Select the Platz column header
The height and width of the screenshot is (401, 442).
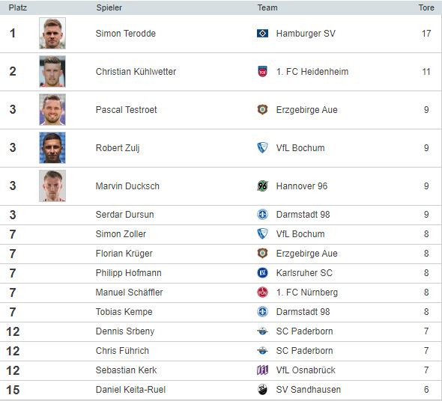point(18,7)
